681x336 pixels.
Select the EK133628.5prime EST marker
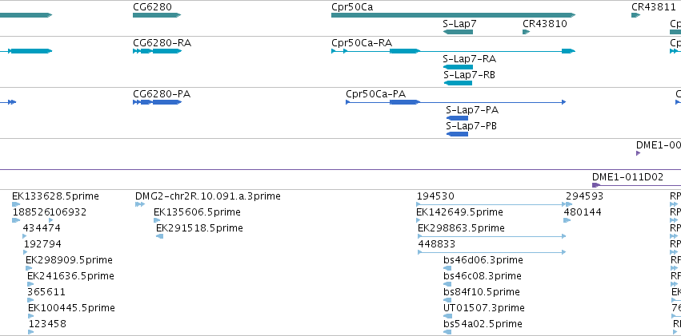pos(16,204)
